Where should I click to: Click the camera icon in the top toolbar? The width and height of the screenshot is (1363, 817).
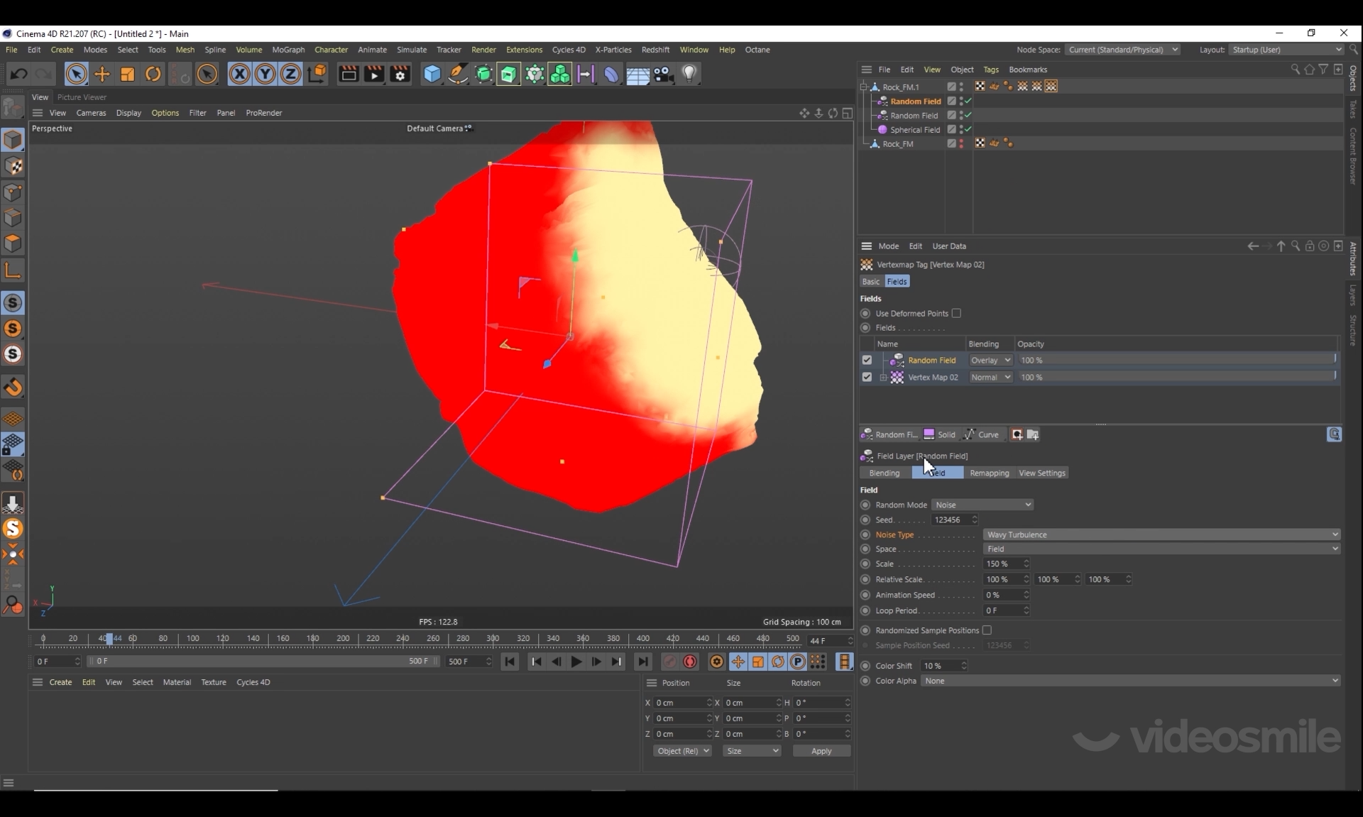(664, 74)
